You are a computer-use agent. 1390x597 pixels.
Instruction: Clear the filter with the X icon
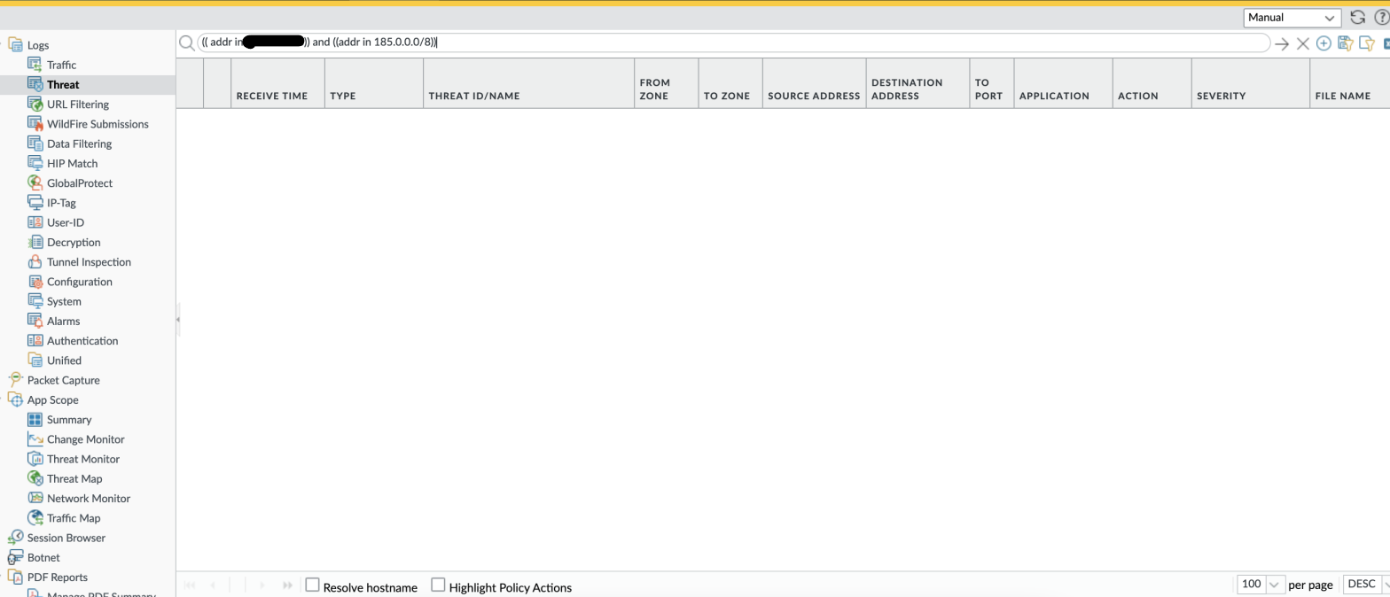click(x=1303, y=43)
